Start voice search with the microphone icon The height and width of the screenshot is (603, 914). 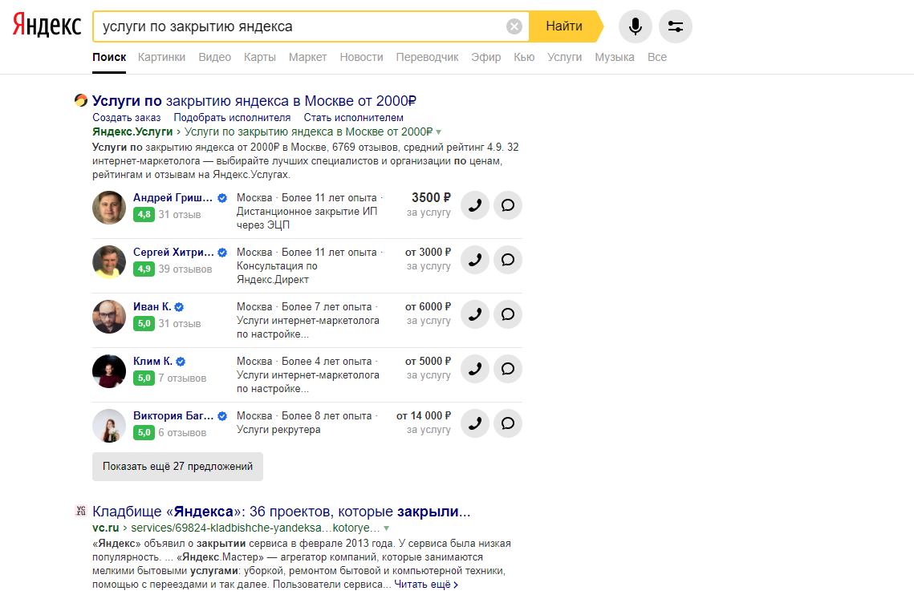pyautogui.click(x=636, y=26)
